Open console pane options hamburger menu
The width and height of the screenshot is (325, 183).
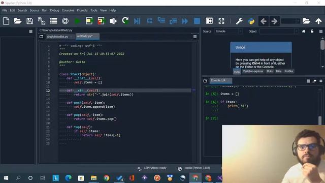point(321,81)
